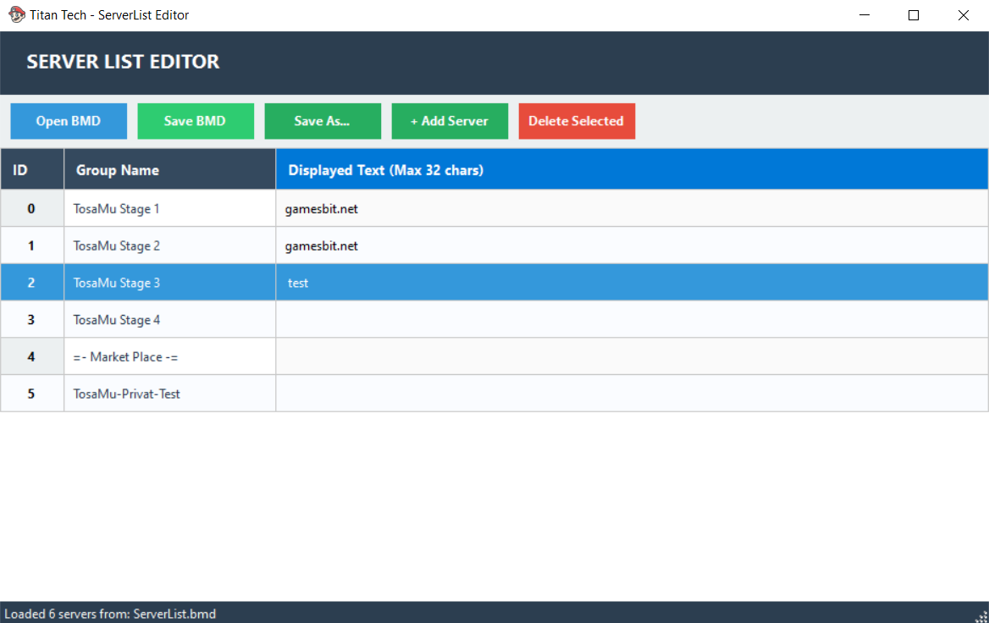Click the row header for ID 0
The height and width of the screenshot is (623, 989).
[32, 208]
